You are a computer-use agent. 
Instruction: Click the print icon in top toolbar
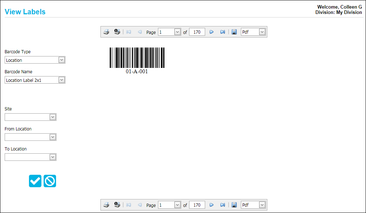point(106,32)
